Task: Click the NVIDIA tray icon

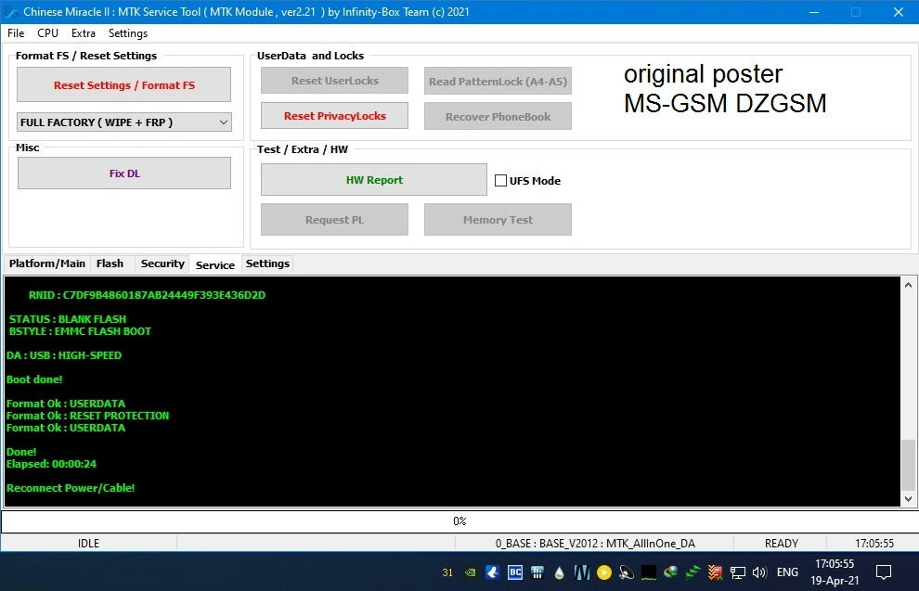Action: [470, 572]
